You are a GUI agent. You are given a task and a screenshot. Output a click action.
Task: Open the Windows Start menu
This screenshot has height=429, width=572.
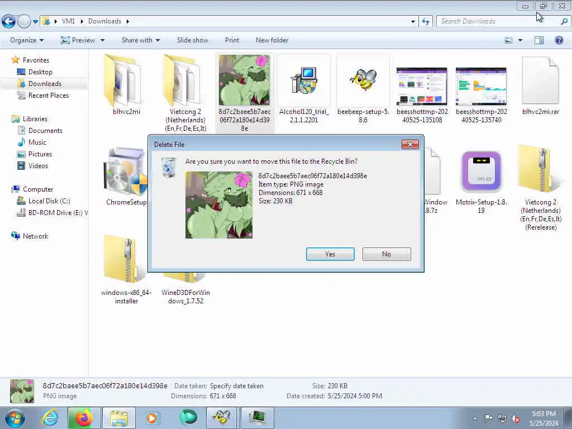(x=15, y=418)
